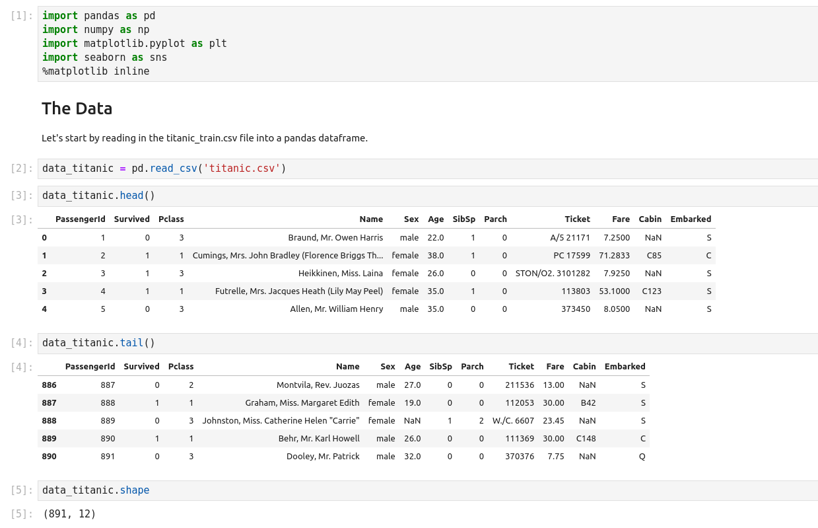Click the Cabin value C123
The height and width of the screenshot is (528, 818).
(651, 291)
